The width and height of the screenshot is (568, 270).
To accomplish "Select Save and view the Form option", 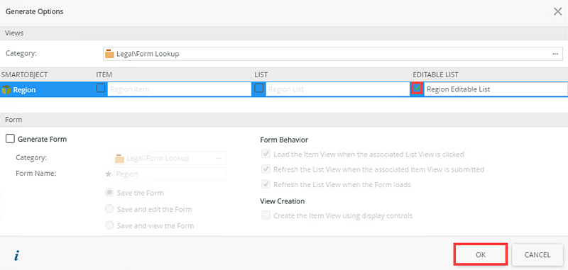I will 109,225.
